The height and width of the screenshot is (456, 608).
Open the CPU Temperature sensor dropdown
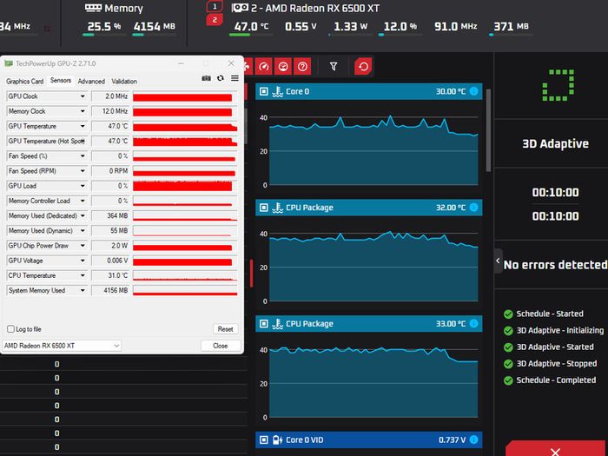pyautogui.click(x=83, y=275)
